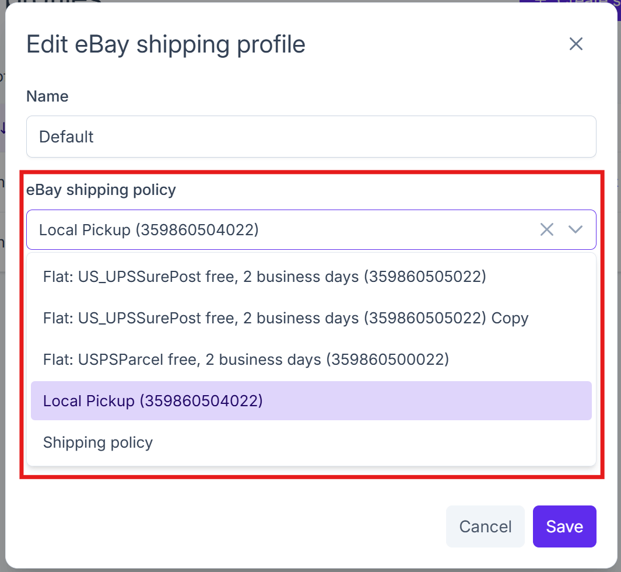Click the combo box showing Local Pickup (359860504022)
621x572 pixels.
[262, 229]
